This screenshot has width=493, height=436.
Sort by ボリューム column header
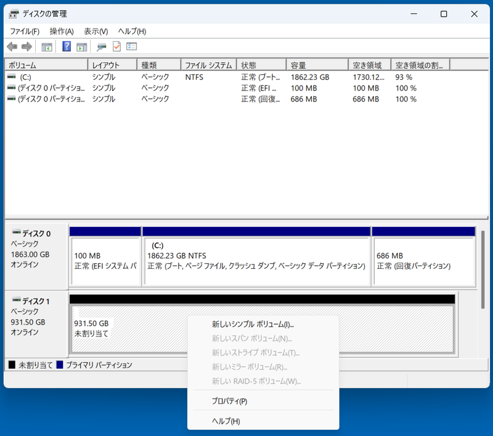click(46, 65)
